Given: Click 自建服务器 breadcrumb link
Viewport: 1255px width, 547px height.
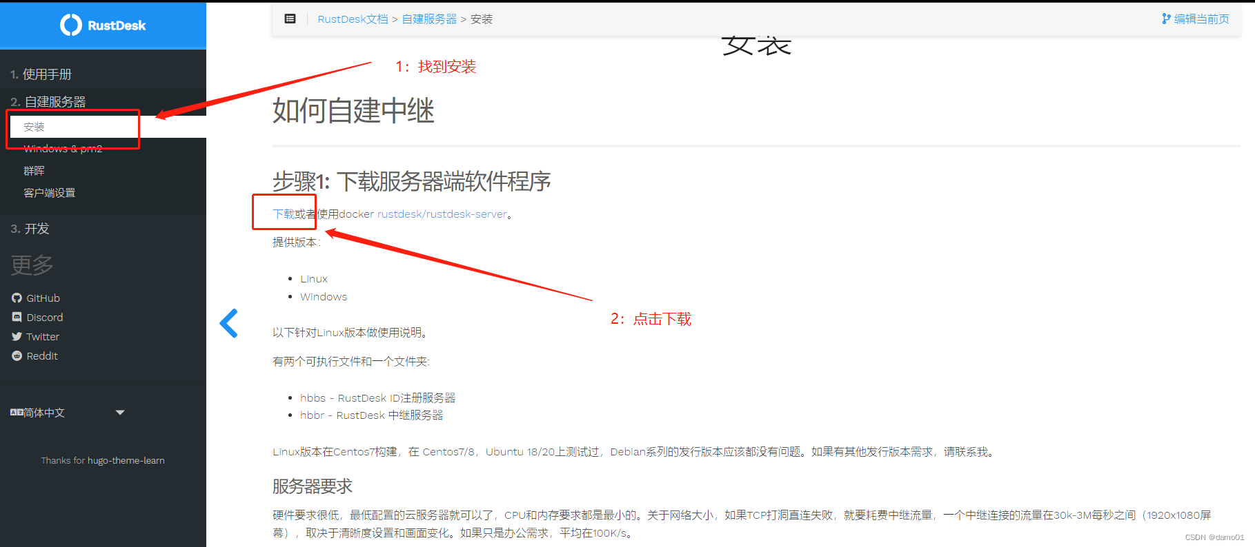Looking at the screenshot, I should click(x=429, y=19).
